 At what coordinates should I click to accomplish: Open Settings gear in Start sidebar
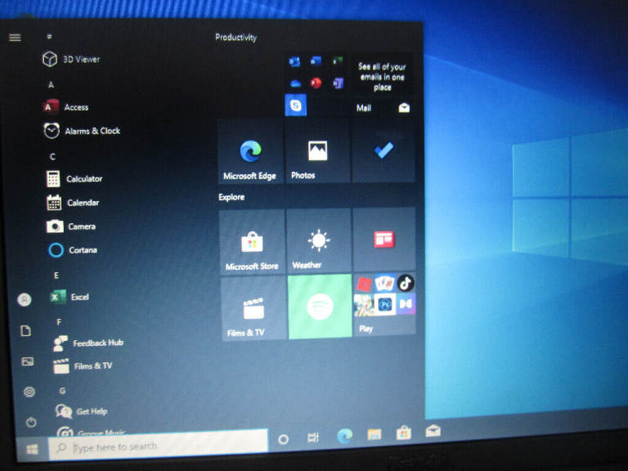pyautogui.click(x=29, y=392)
